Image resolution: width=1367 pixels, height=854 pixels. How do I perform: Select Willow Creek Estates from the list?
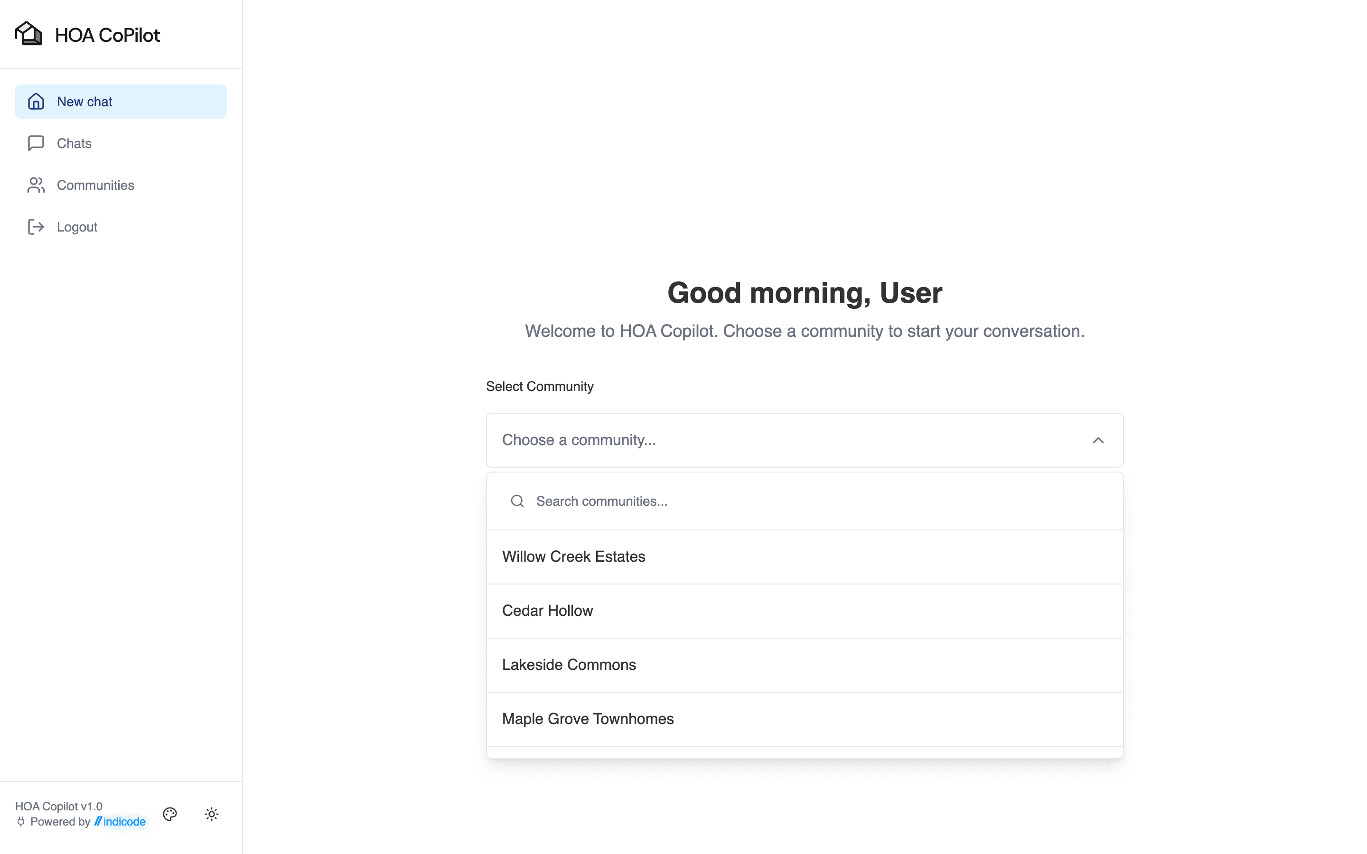pos(805,557)
